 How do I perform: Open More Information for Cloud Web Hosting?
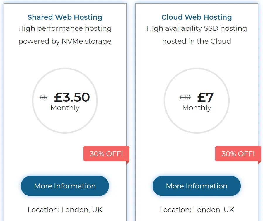(197, 186)
